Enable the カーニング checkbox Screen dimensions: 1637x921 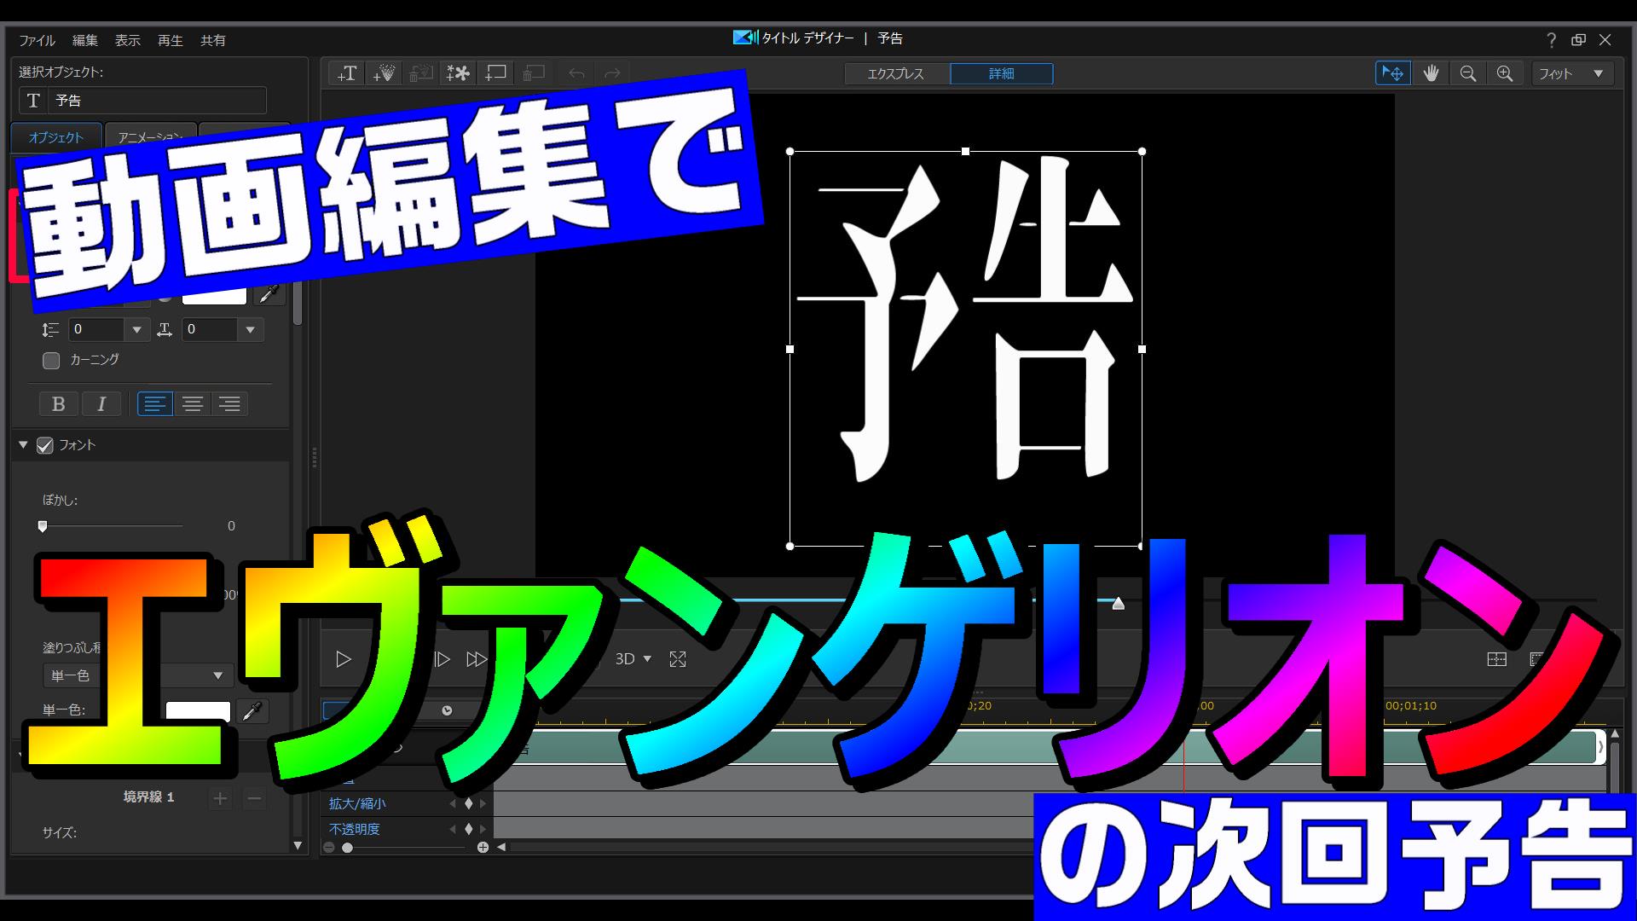coord(50,360)
